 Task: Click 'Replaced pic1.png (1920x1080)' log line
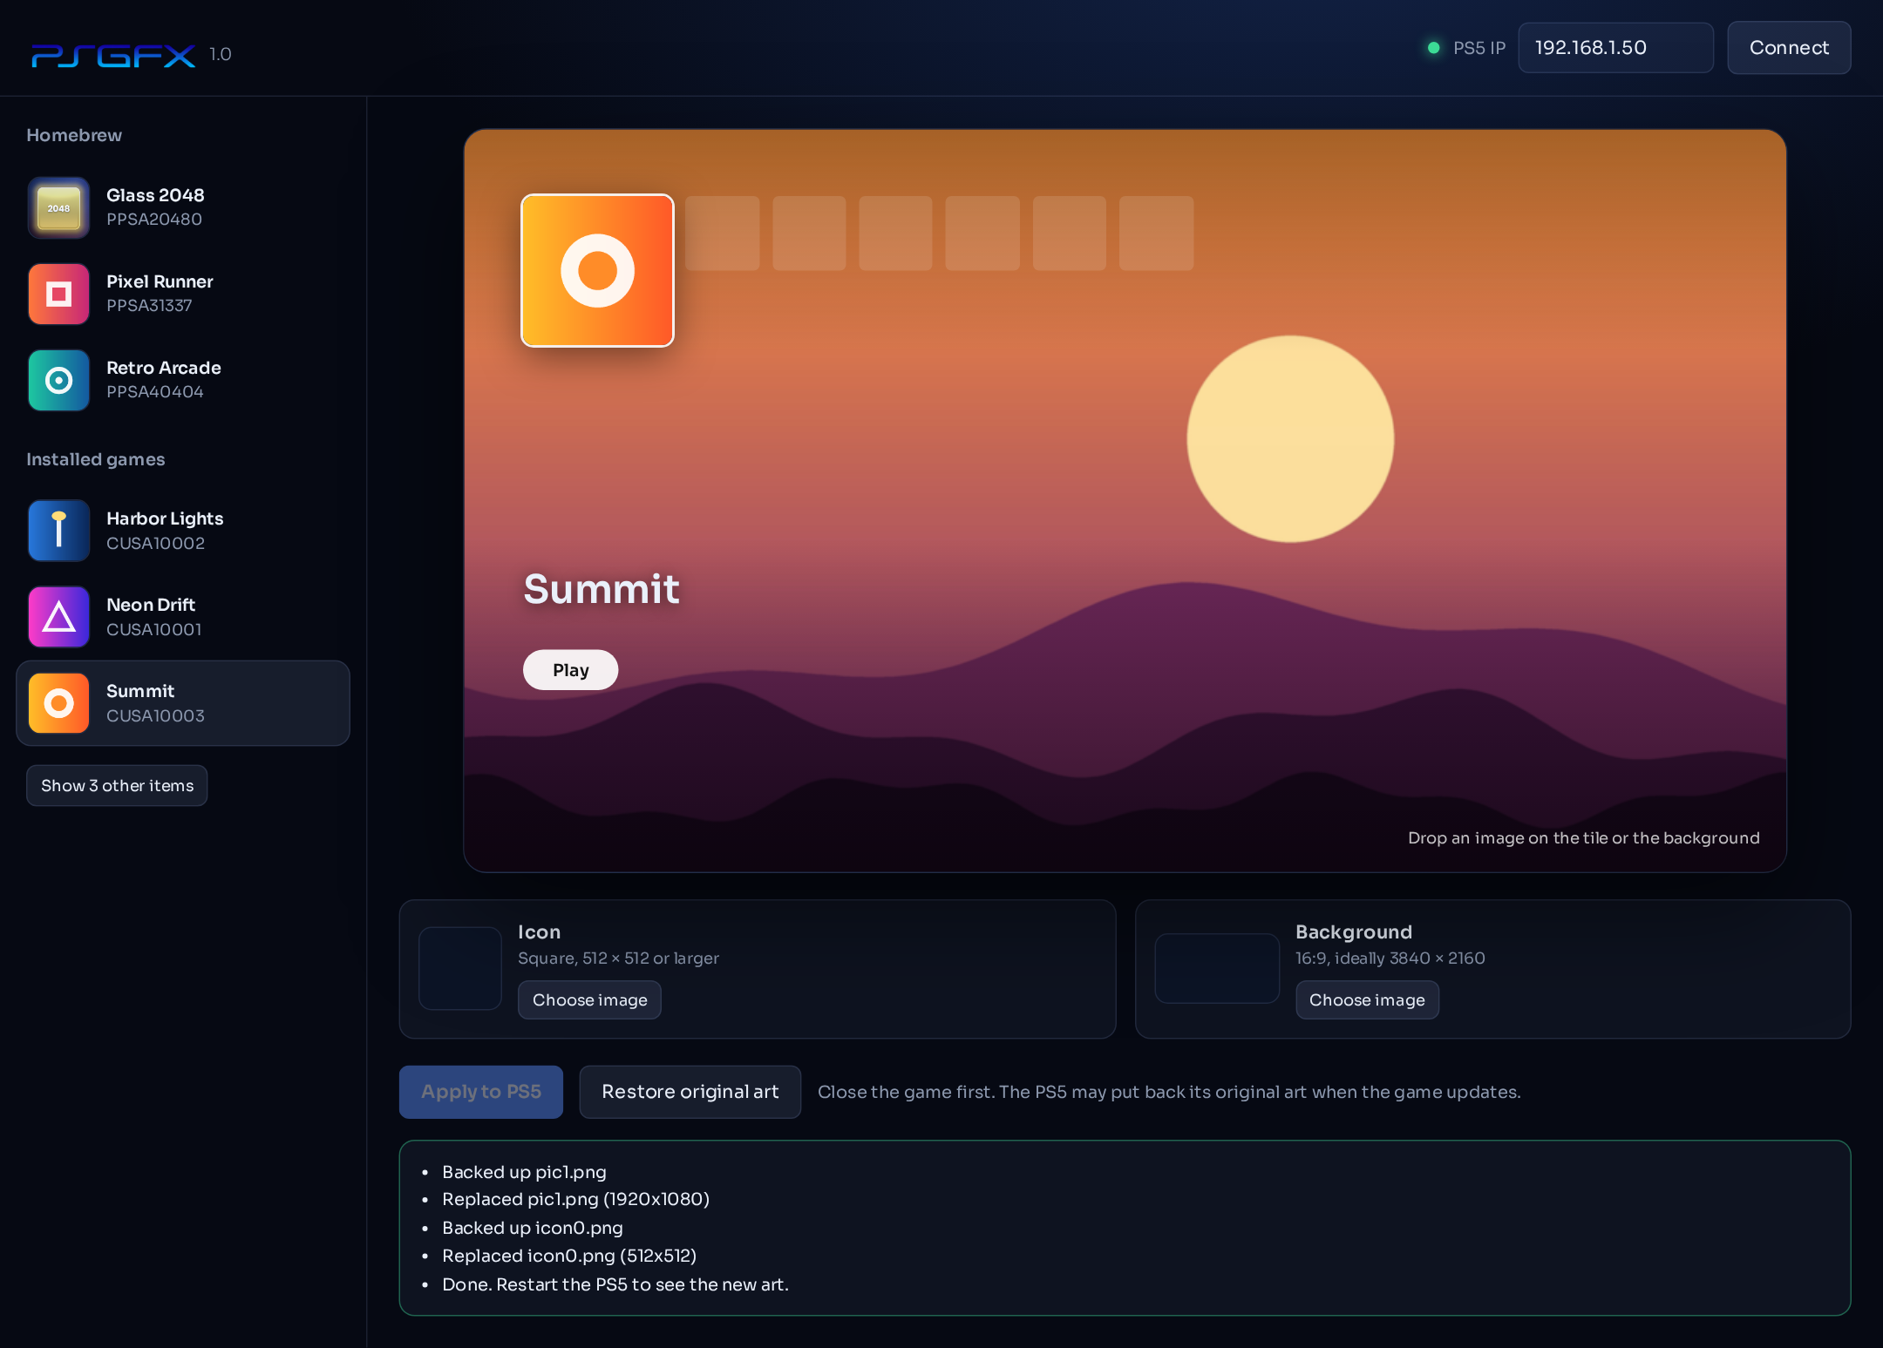click(575, 1199)
